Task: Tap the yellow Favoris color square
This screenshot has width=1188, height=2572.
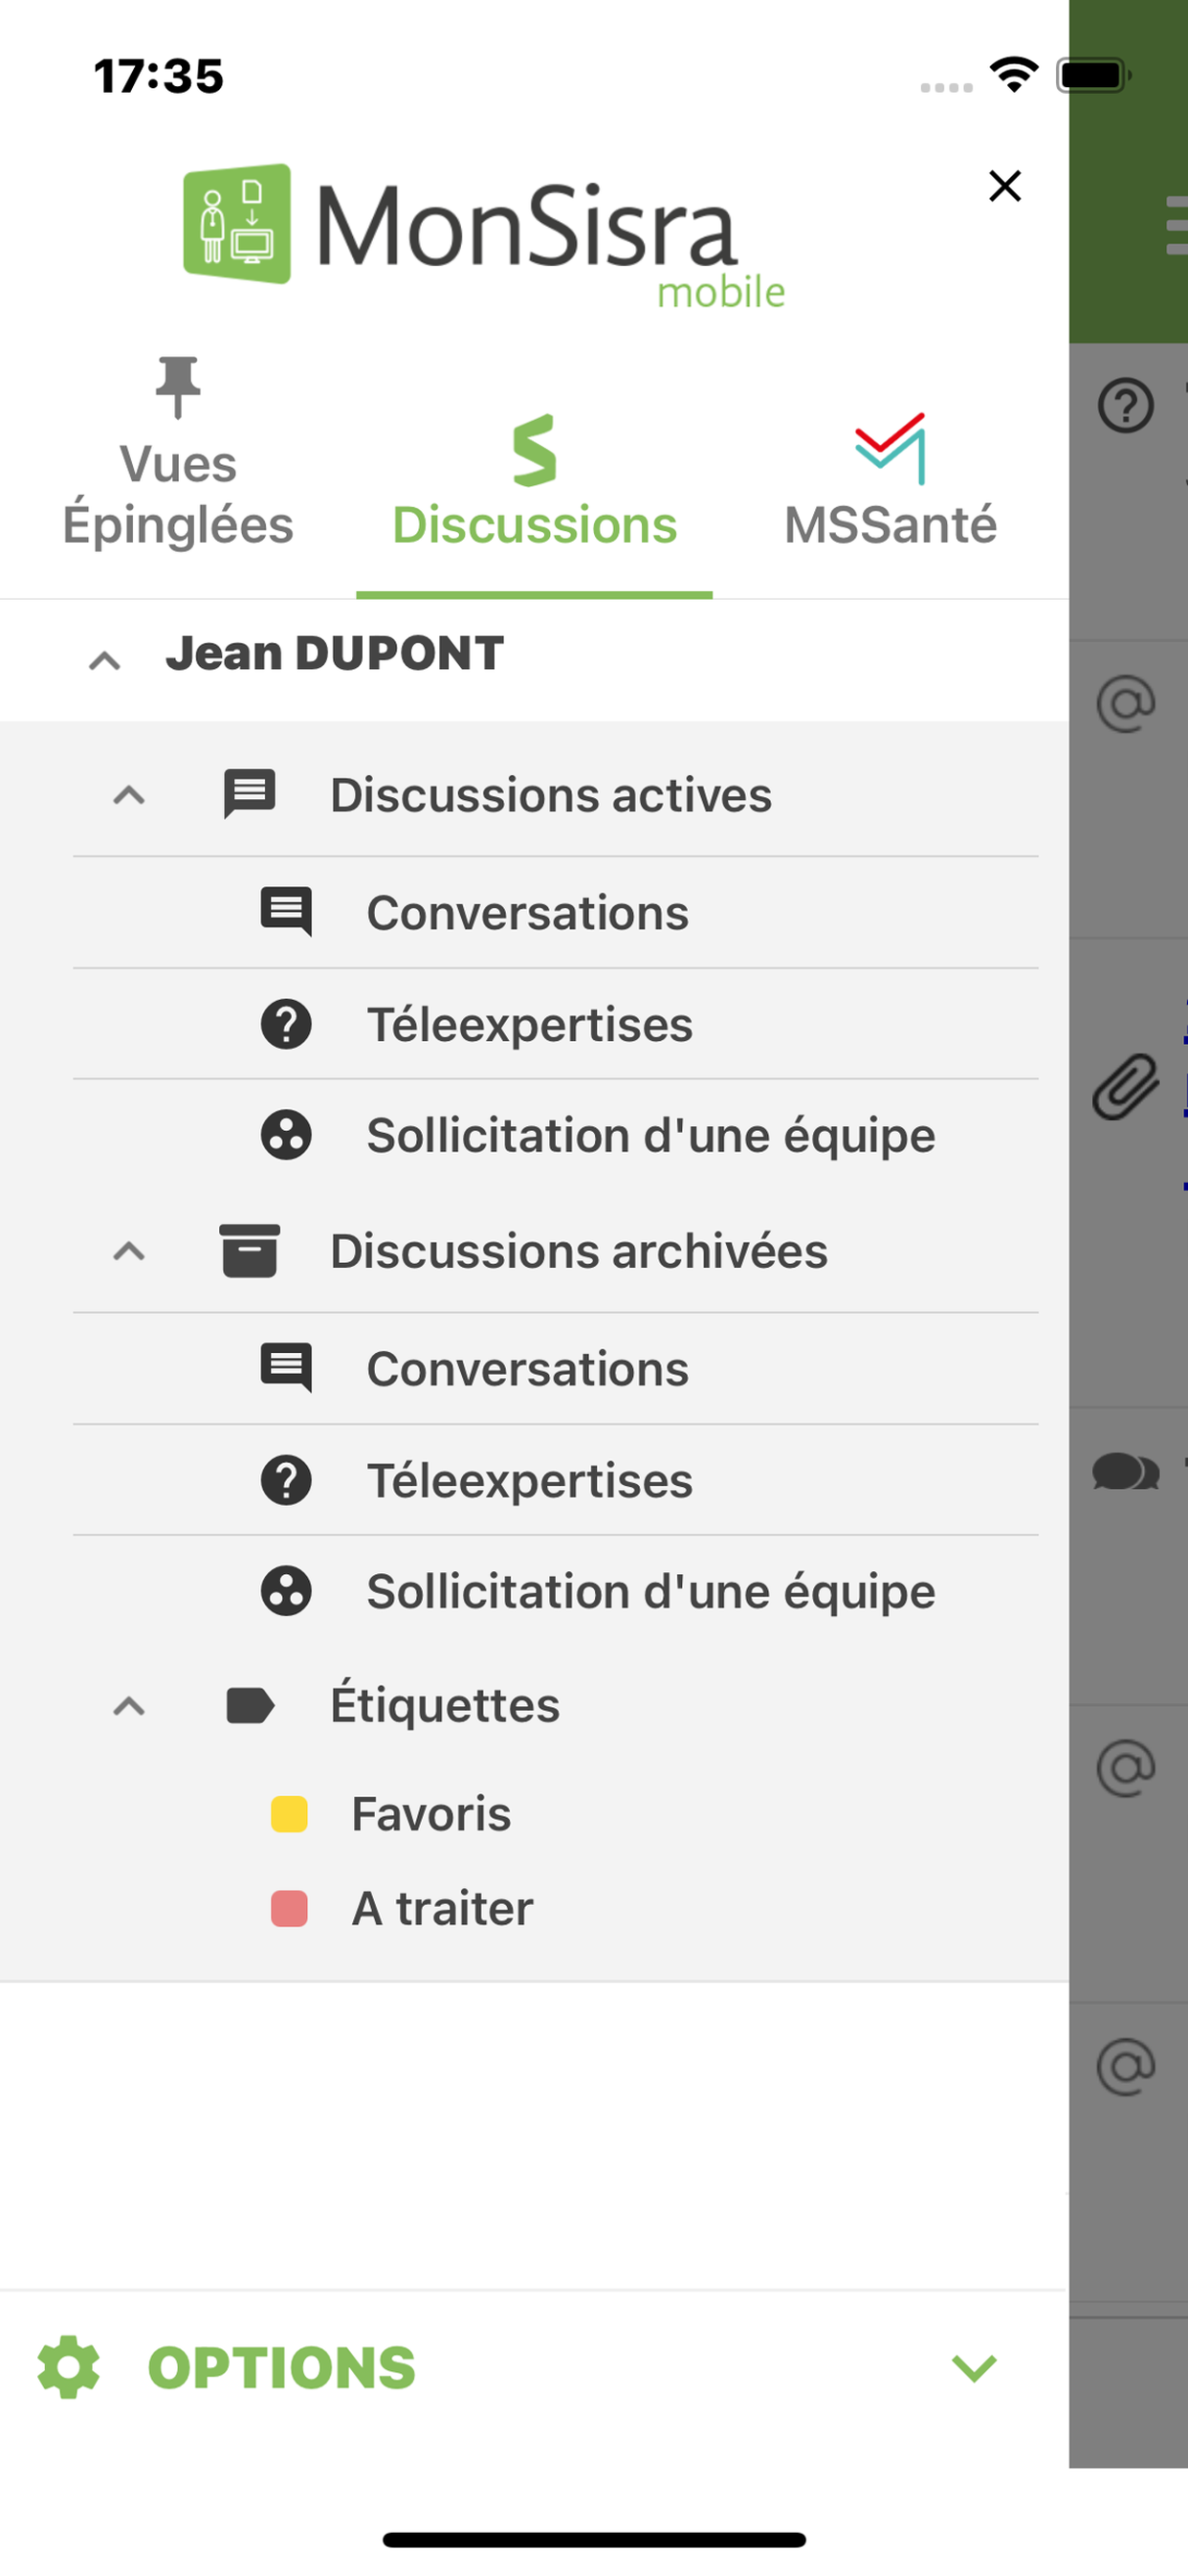Action: pyautogui.click(x=290, y=1814)
